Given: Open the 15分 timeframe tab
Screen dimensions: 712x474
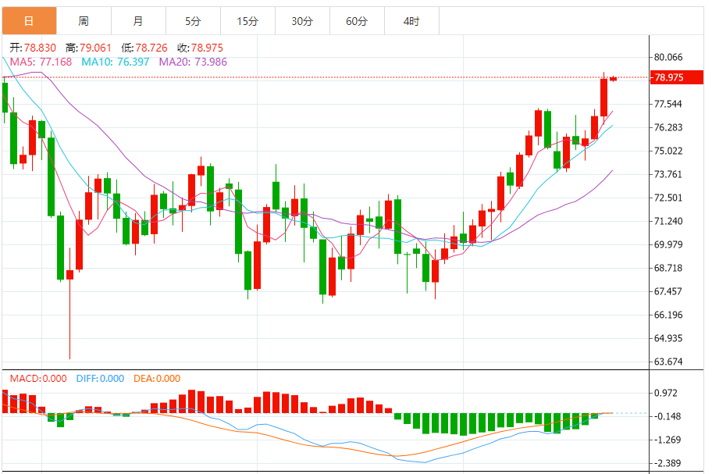Looking at the screenshot, I should tap(247, 21).
